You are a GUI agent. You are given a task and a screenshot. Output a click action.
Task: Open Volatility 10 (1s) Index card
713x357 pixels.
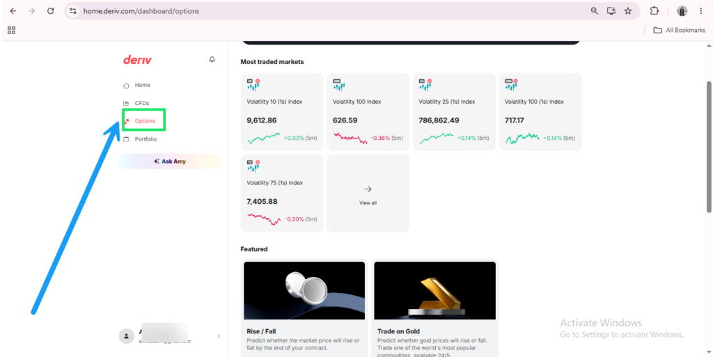[x=282, y=112]
